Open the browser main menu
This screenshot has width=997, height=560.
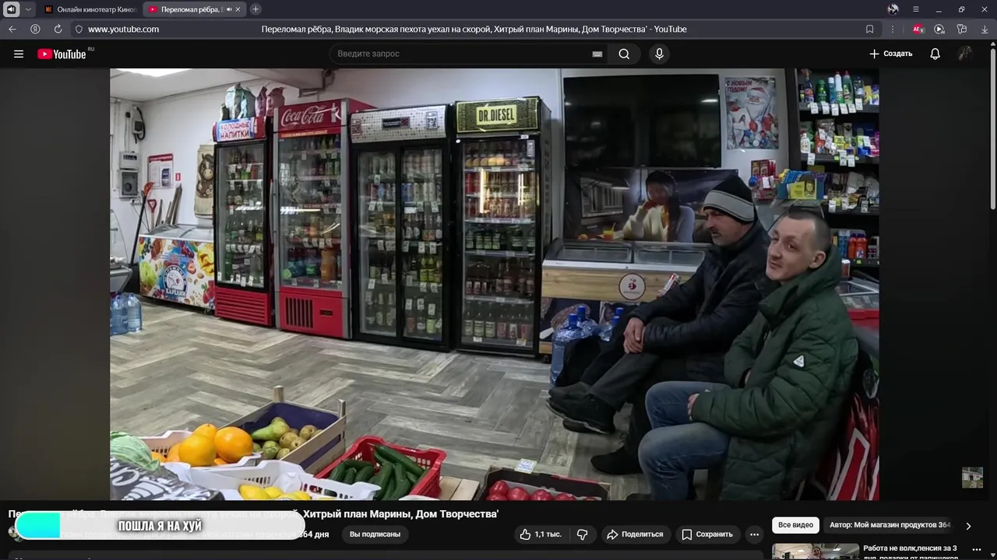click(916, 9)
